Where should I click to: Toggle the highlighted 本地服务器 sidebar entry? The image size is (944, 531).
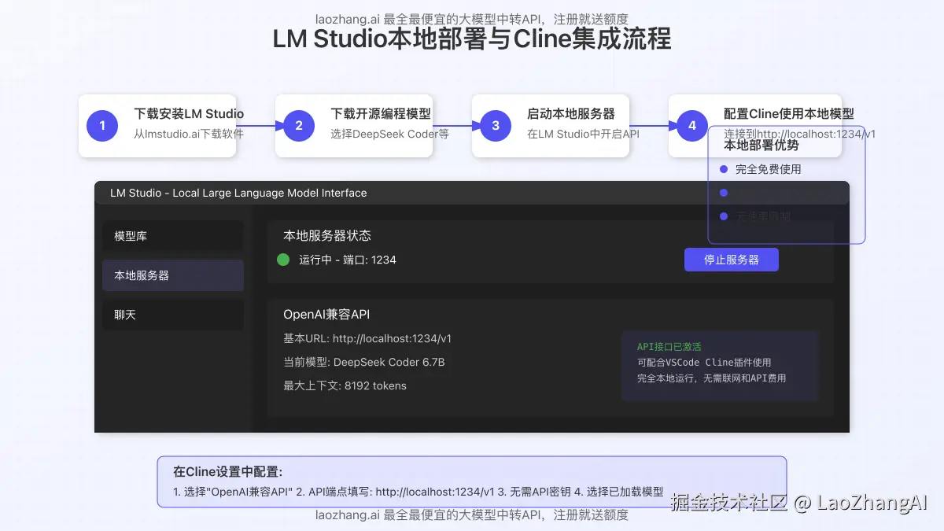click(172, 275)
